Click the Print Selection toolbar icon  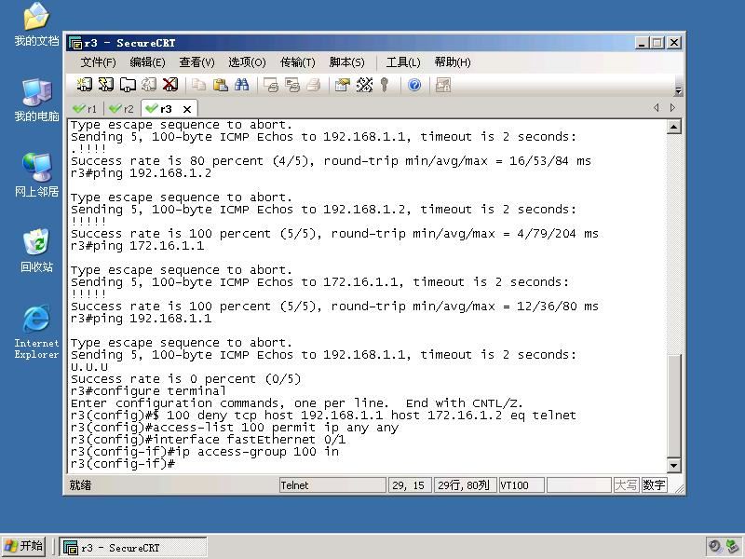pos(292,85)
